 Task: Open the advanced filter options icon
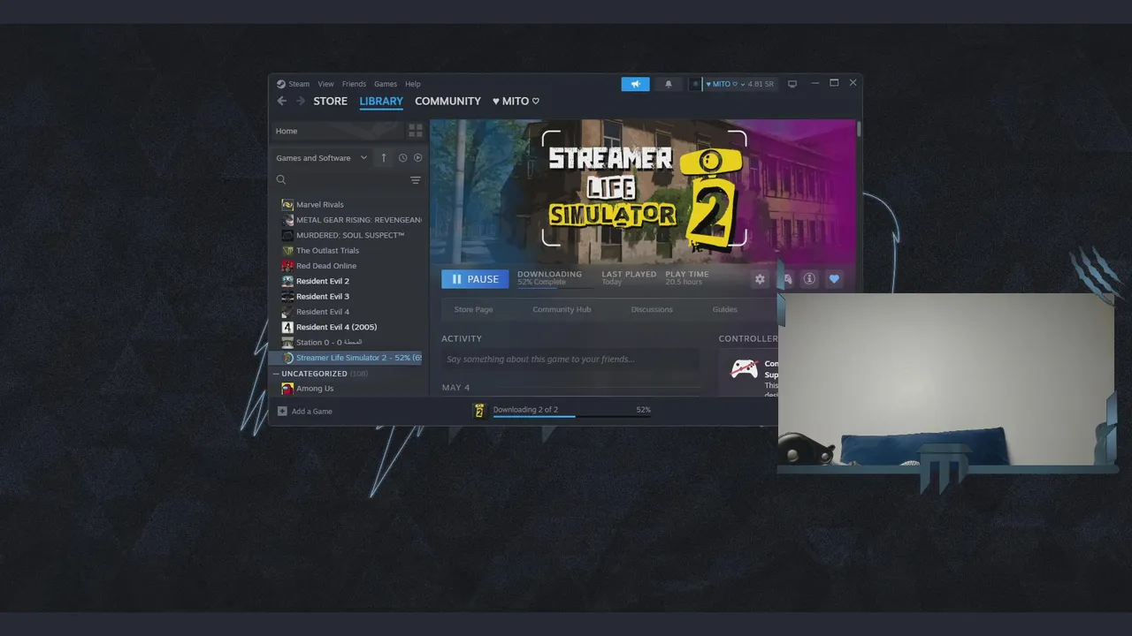click(416, 180)
